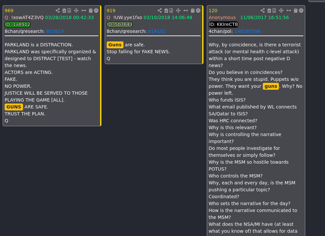Open 8chan/qresearch link 614101
Viewport: 325px width, 236px height.
point(157,31)
